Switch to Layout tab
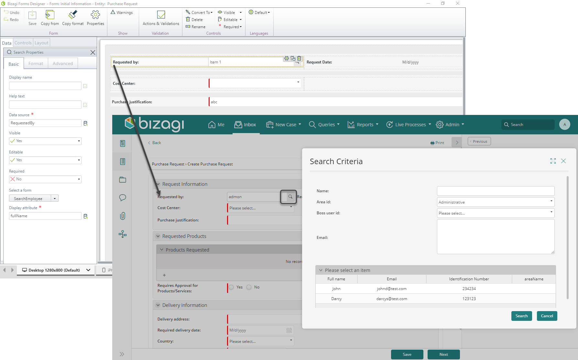 tap(41, 43)
